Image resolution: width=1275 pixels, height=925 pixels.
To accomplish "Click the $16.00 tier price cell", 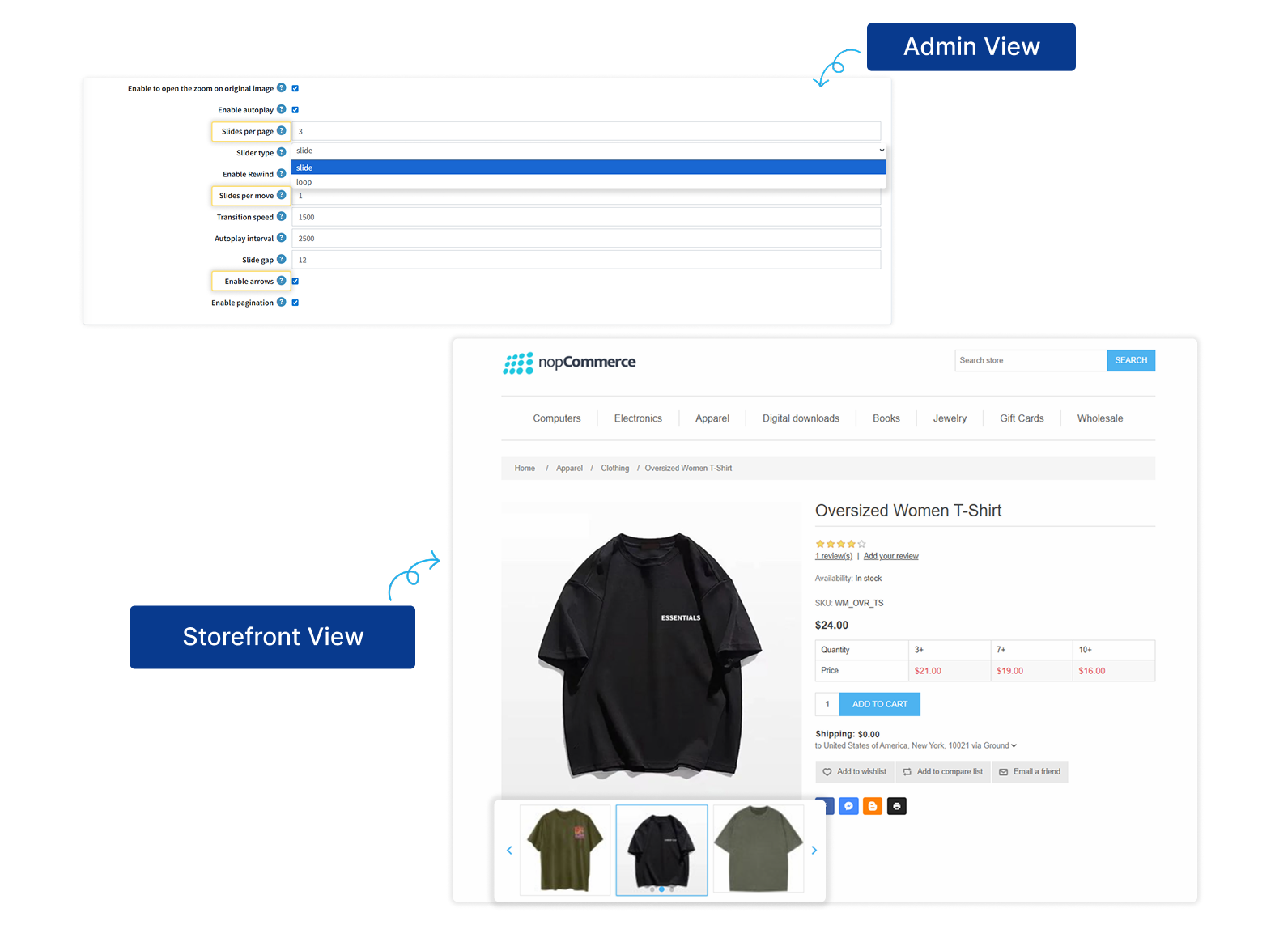I will click(x=1114, y=671).
